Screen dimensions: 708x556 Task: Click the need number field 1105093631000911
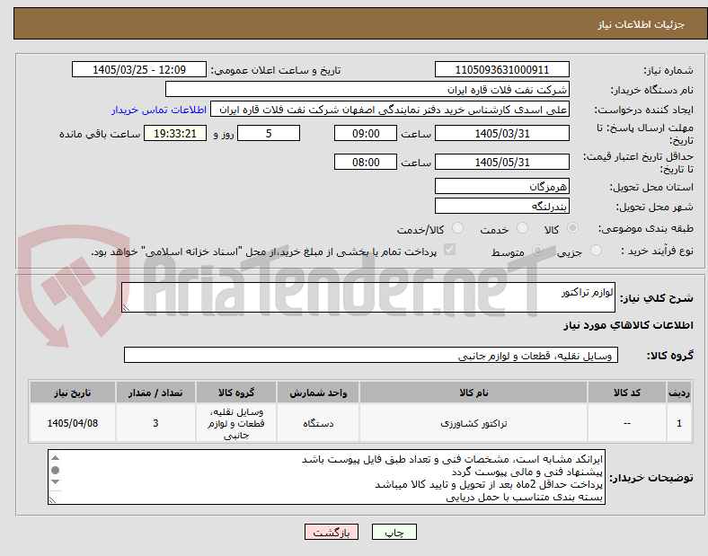[502, 69]
